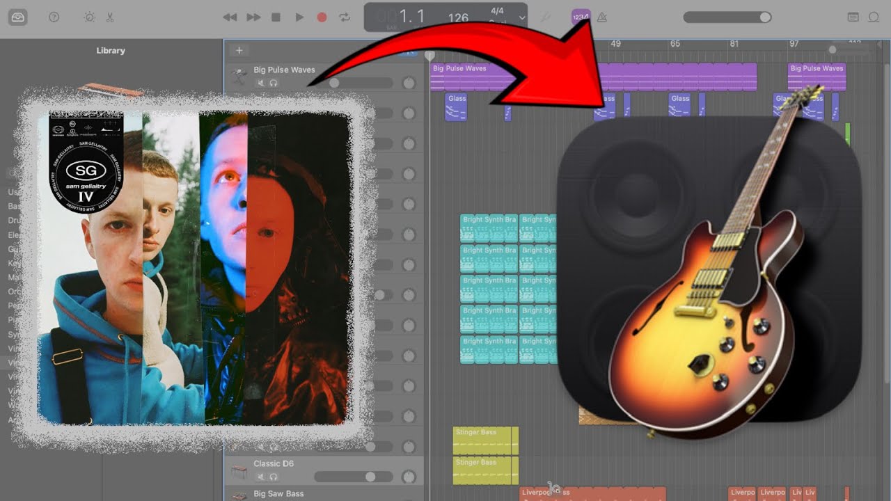Mute the Big Pulse Waves track
The image size is (891, 501).
262,83
